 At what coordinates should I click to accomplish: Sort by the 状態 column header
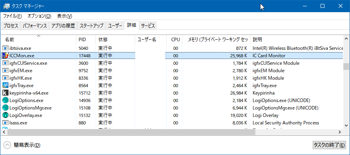[115, 40]
